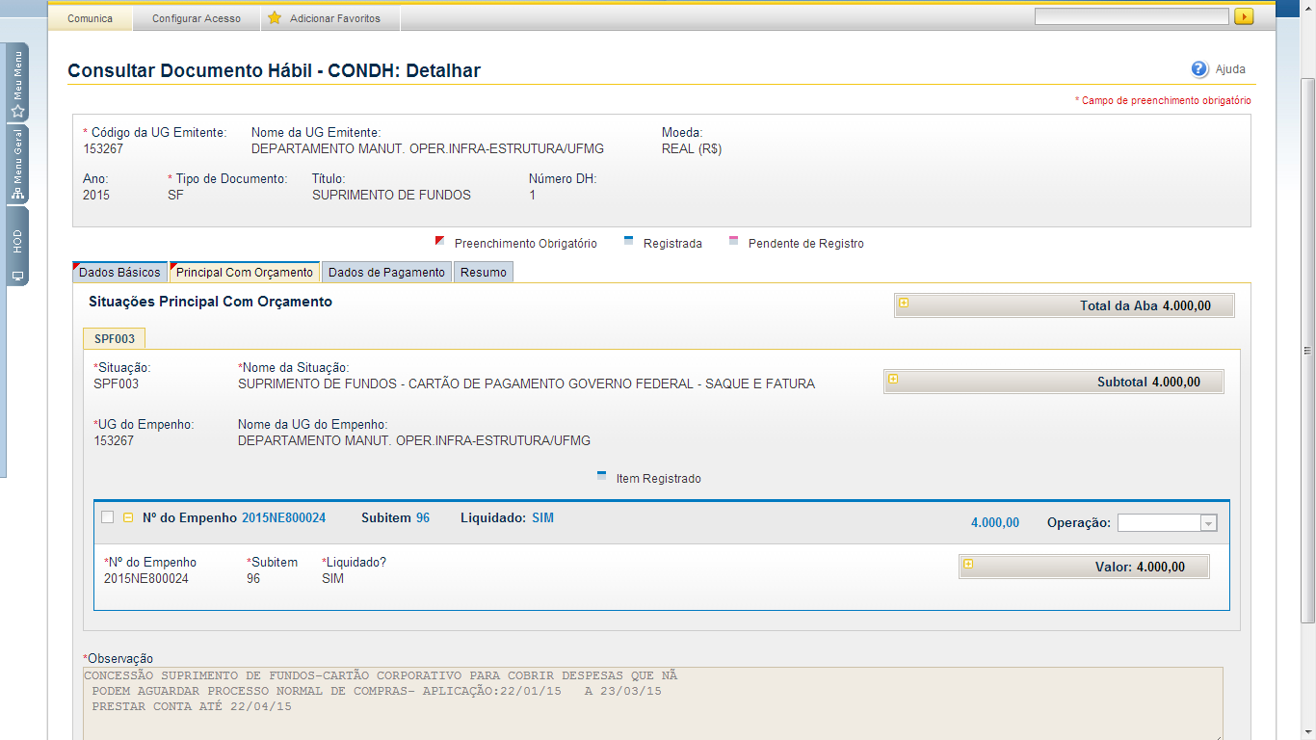Open the Dados Básicos tab

119,273
